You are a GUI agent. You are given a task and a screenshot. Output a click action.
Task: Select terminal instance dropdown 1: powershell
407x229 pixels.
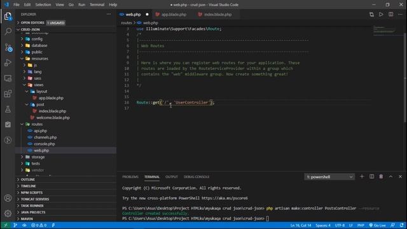(329, 177)
